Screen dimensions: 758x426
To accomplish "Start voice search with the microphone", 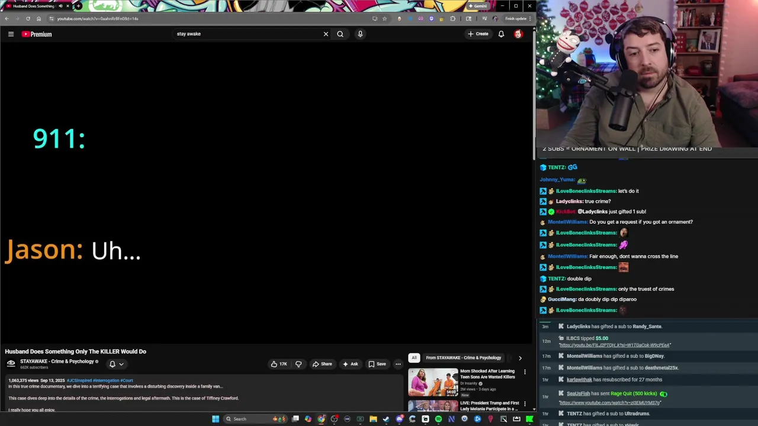I will [x=360, y=34].
